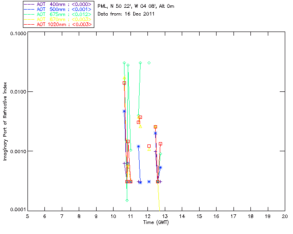Click the x-axis tick label 11
293x234 pixels.
point(130,216)
